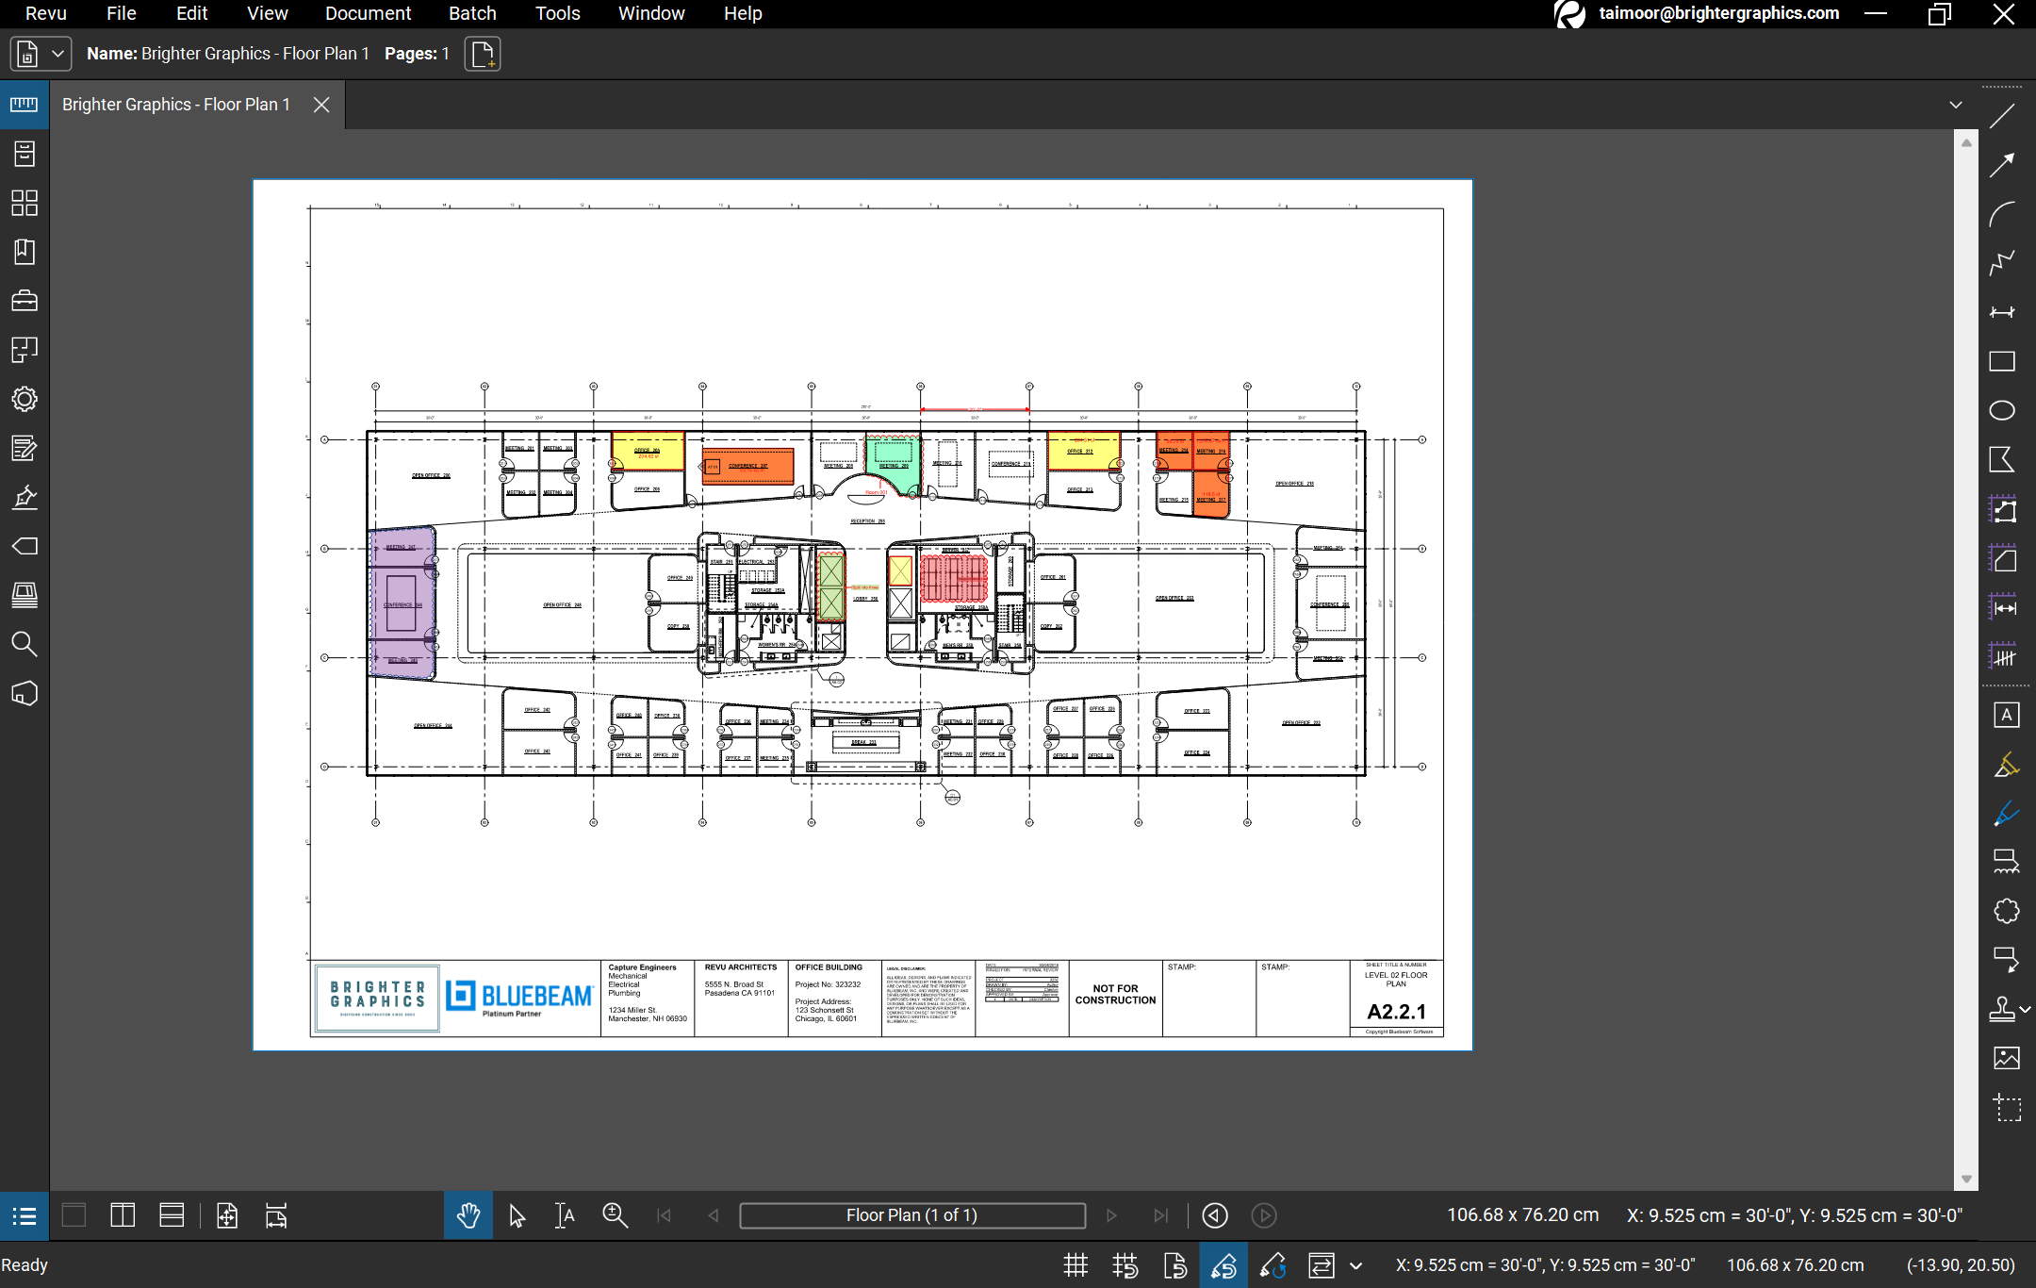The height and width of the screenshot is (1288, 2036).
Task: Select the Arrow markup tool
Action: pos(2002,165)
